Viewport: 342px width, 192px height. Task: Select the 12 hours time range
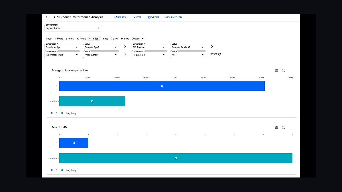81,39
